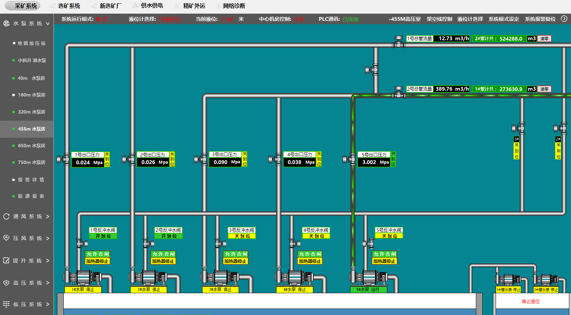The height and width of the screenshot is (315, 571).
Task: Expand the 压风系统 sidebar group
Action: [27, 238]
